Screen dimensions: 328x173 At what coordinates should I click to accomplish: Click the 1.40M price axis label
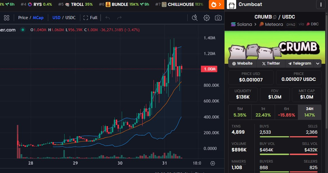209,38
